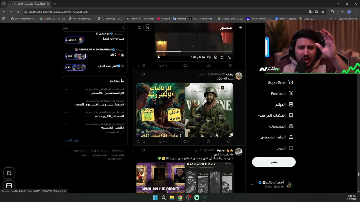Viewport: 360px width, 202px height.
Task: Open the زُكام live space
Action: click(76, 56)
